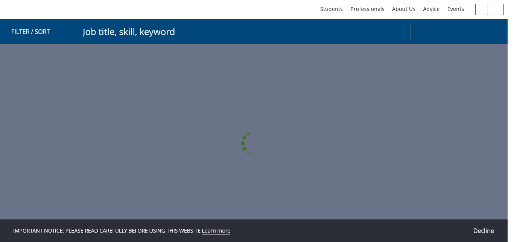Click the left outlined square header button
The height and width of the screenshot is (242, 514).
point(481,9)
